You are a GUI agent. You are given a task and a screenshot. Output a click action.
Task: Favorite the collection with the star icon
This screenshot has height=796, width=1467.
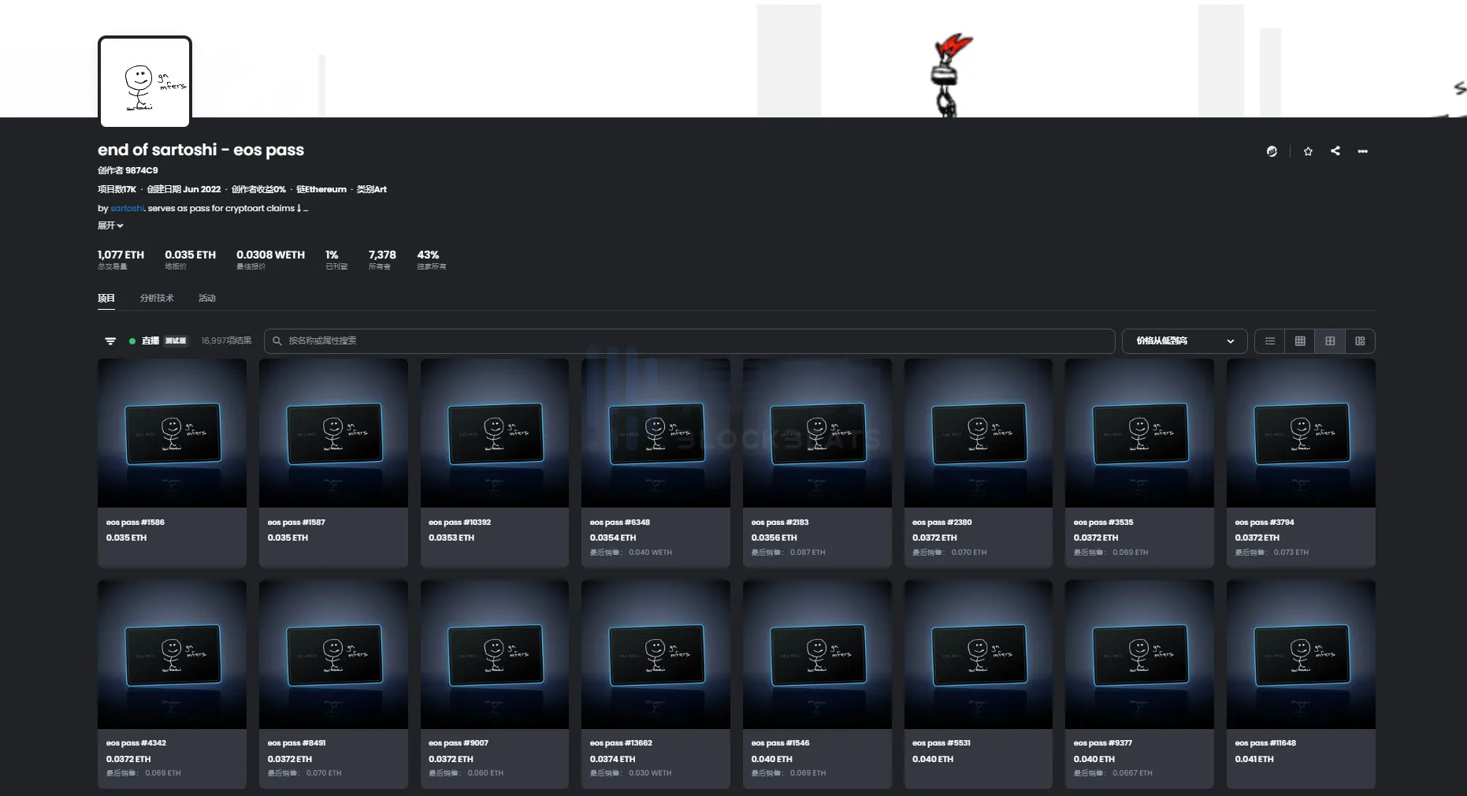(1308, 151)
